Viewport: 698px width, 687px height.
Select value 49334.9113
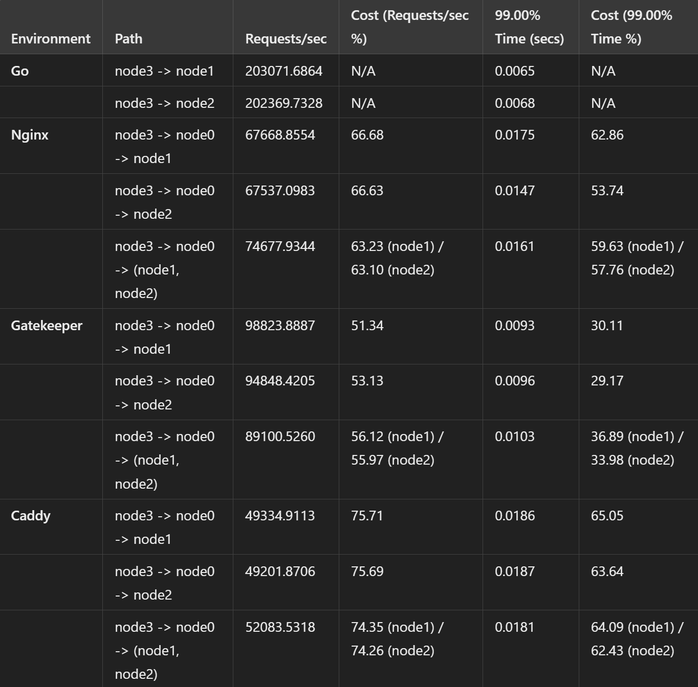280,516
